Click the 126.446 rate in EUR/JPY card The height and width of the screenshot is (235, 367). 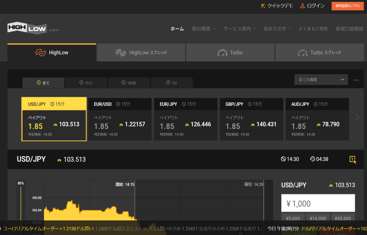[201, 125]
